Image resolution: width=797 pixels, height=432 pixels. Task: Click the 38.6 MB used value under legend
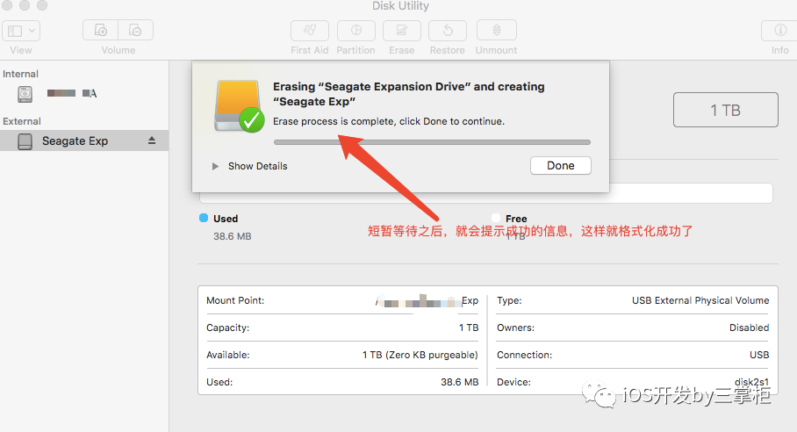click(x=233, y=236)
